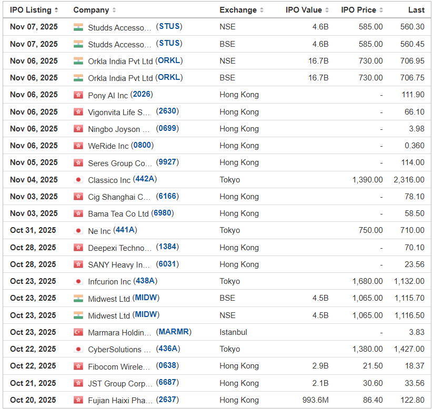Click Hong Kong flag beside Pony AI Inc
433x409 pixels.
pos(78,95)
